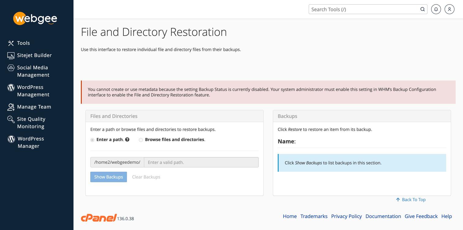The image size is (463, 230).
Task: Select Browse files and directories radio
Action: point(141,140)
